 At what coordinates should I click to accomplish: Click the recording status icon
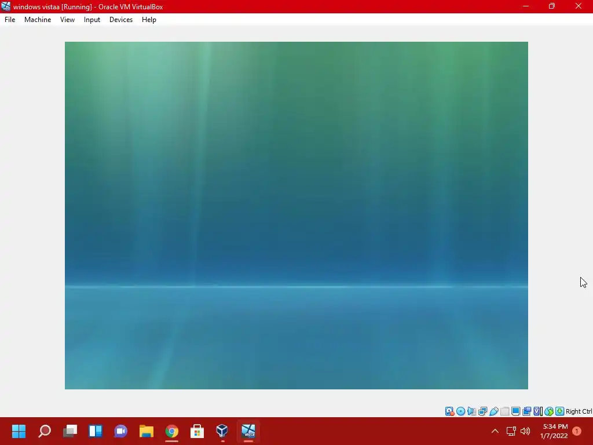coord(526,411)
